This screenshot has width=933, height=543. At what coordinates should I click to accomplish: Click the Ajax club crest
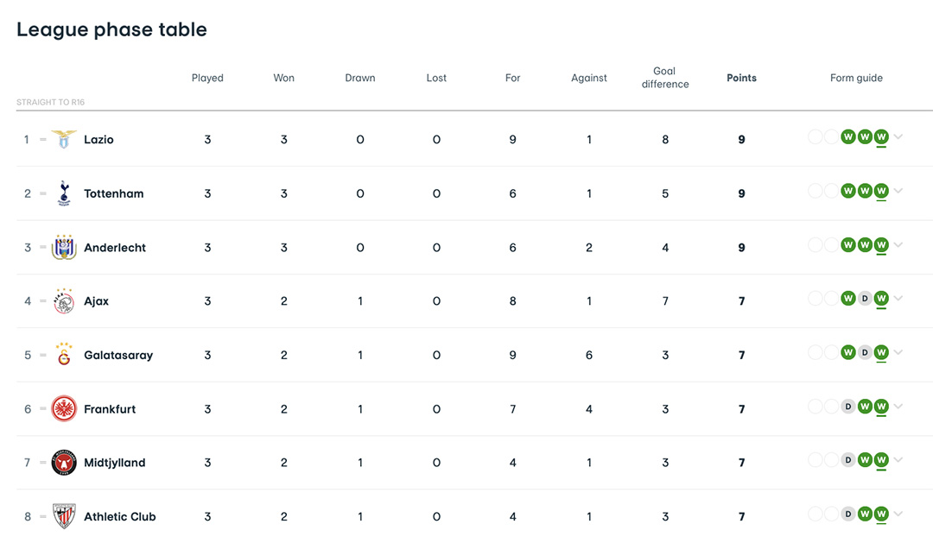pyautogui.click(x=64, y=301)
